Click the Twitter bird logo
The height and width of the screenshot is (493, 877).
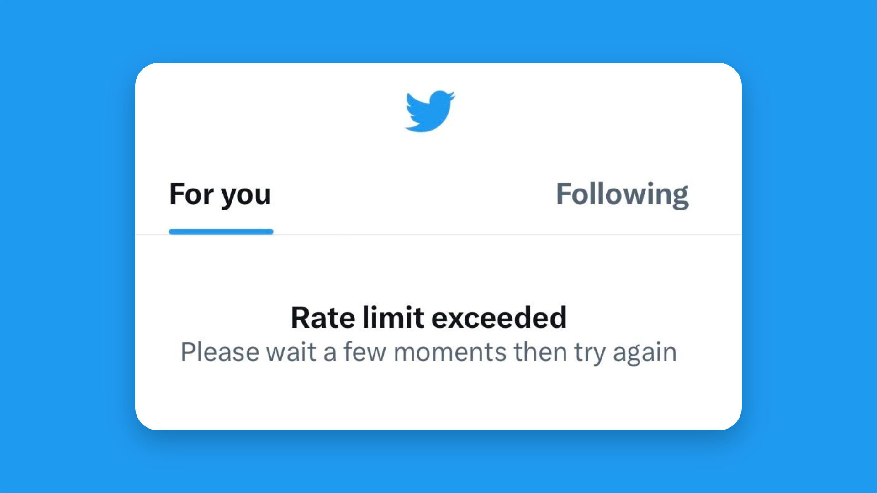click(429, 111)
